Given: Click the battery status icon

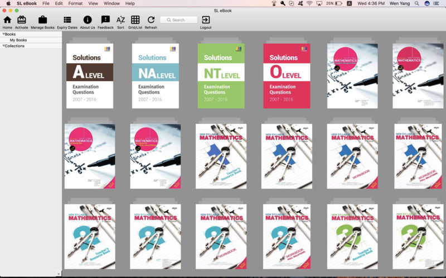Looking at the screenshot, I should point(338,3).
